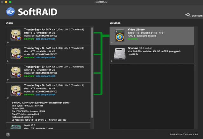Screen dimensions: 203x139
Task: Click the Disks list scrollbar
Action: (92, 73)
